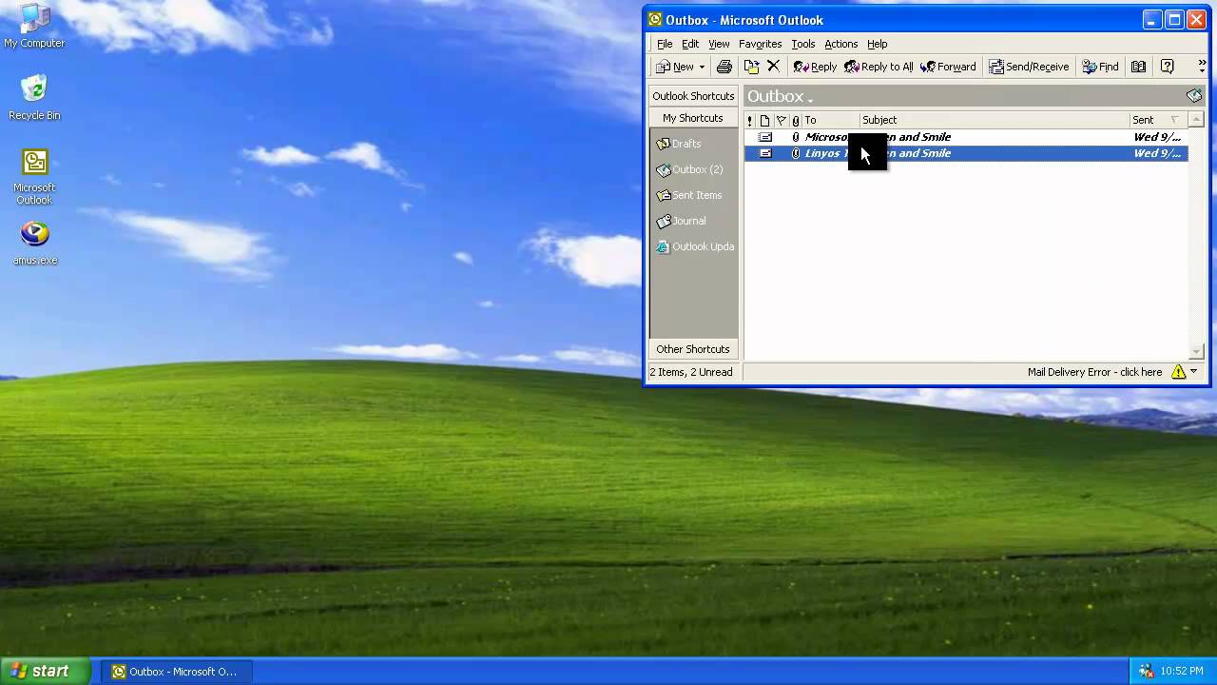The height and width of the screenshot is (685, 1217).
Task: Open the Address Book icon
Action: 1138,67
